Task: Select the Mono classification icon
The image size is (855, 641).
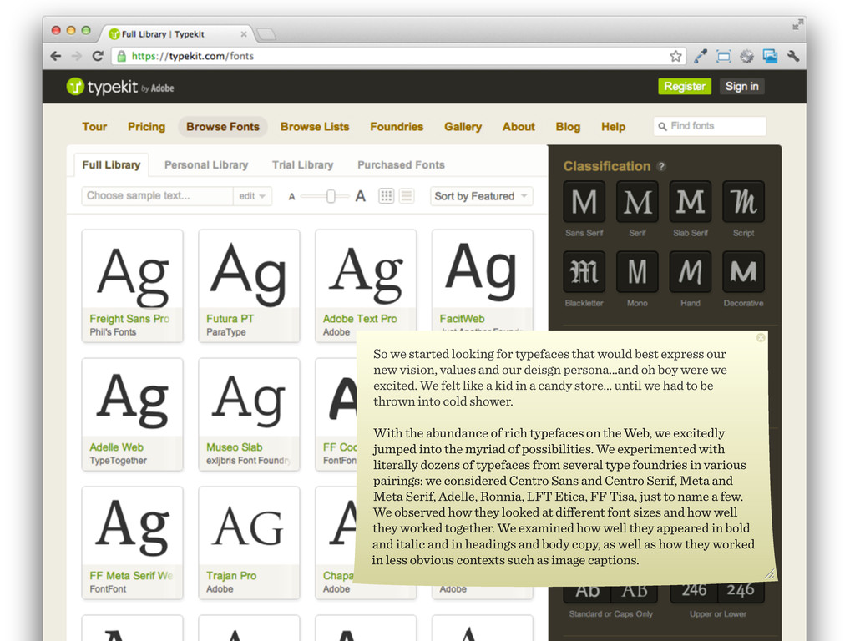Action: 637,271
